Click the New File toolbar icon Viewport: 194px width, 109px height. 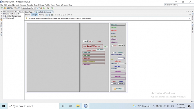2,8
